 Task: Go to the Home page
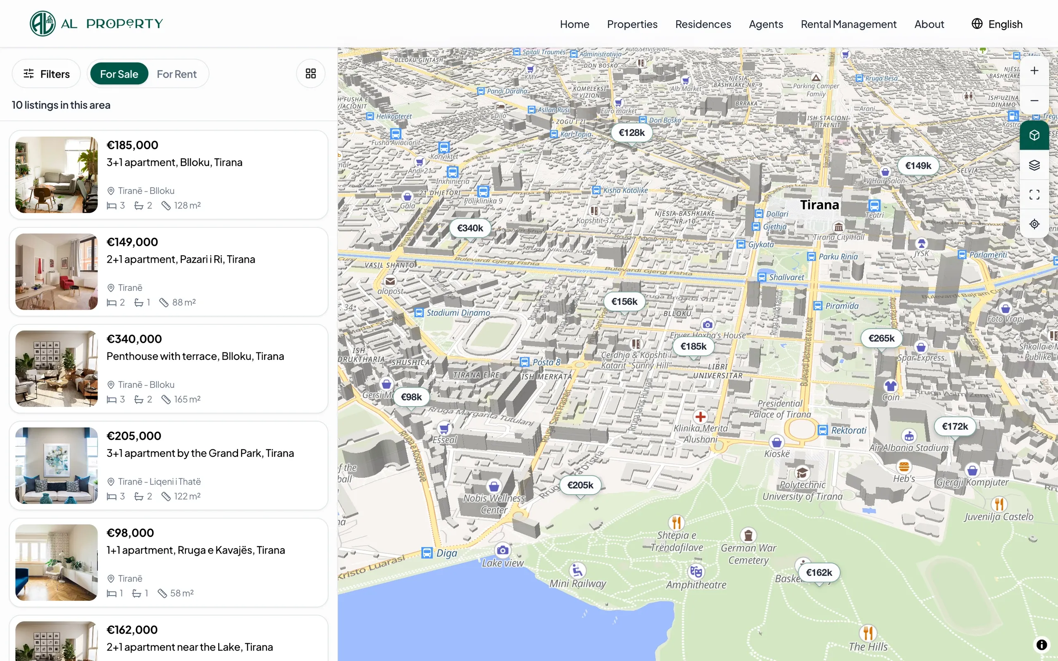tap(574, 24)
